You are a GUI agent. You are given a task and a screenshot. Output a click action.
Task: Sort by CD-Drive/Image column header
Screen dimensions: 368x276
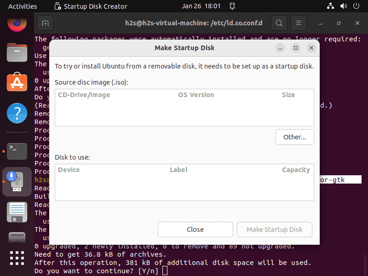coord(115,95)
